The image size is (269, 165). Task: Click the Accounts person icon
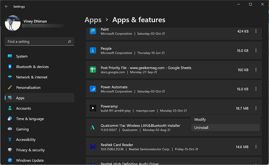click(10, 108)
